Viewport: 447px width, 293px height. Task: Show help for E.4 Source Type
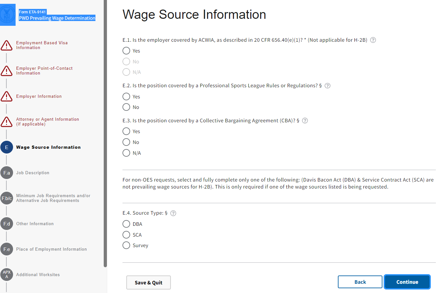tap(173, 213)
